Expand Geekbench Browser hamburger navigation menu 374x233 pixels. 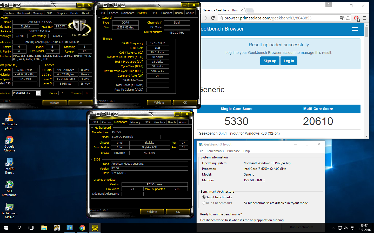(355, 29)
